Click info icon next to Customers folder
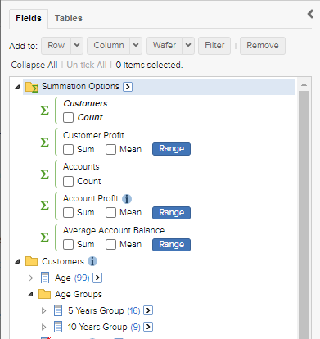The image size is (320, 339). [x=92, y=261]
